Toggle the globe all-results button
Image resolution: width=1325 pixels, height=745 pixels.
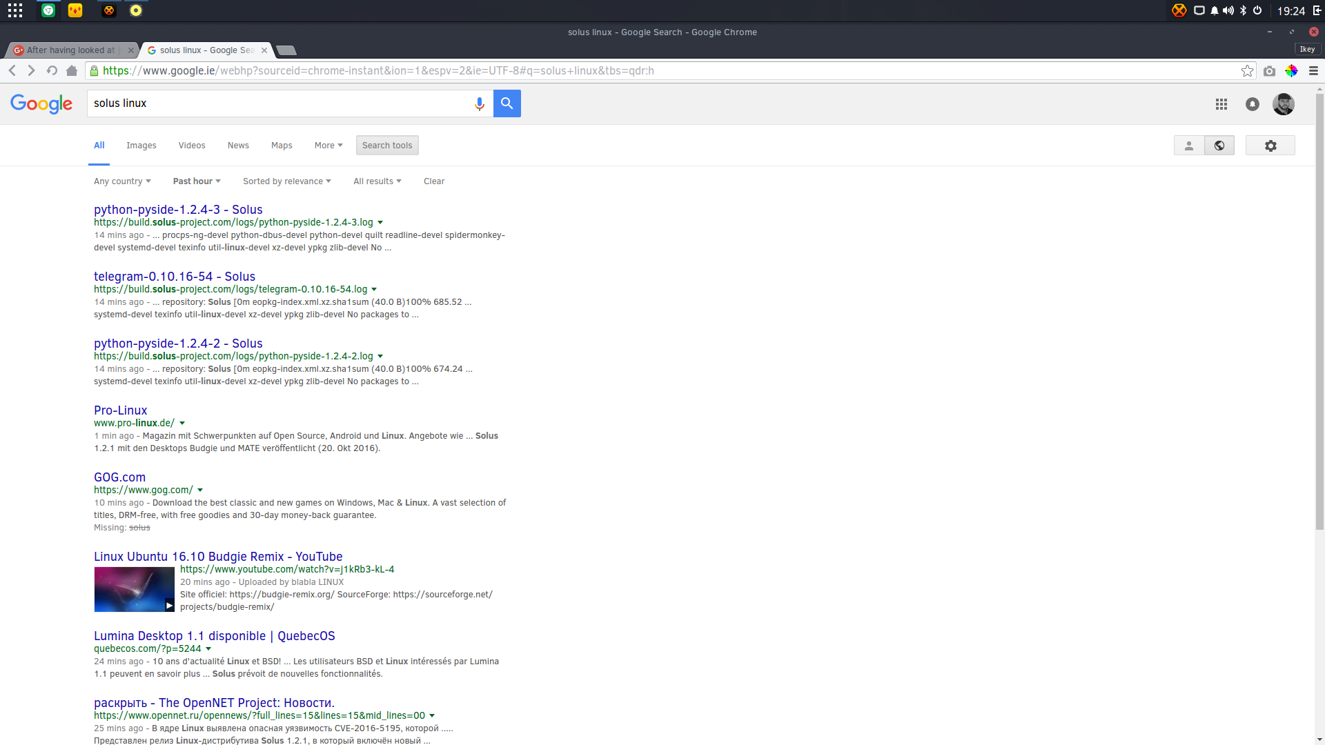[x=1219, y=146]
